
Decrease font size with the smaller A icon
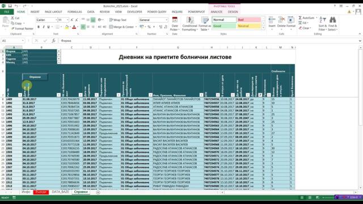[x=77, y=20]
